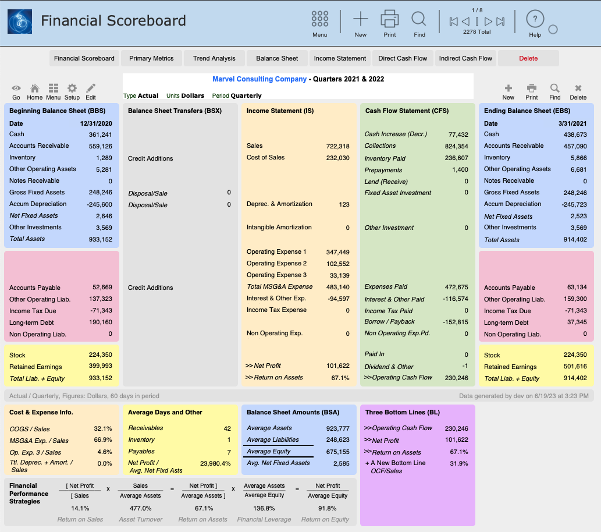Open the Income Statement tab
This screenshot has width=601, height=532.
tap(340, 58)
